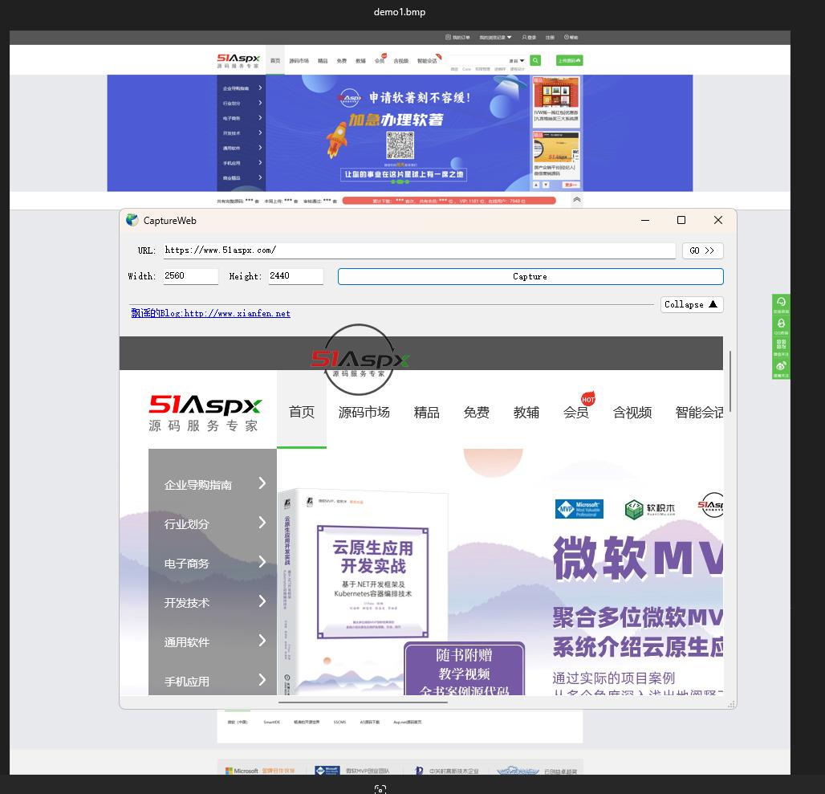
Task: Focus the Height input field
Action: point(295,276)
